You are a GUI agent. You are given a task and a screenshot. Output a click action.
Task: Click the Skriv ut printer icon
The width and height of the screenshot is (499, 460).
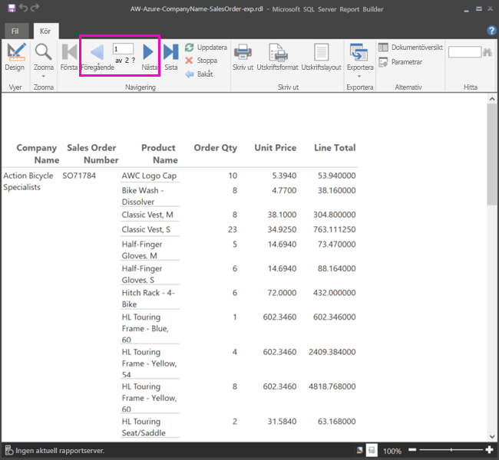[x=243, y=52]
